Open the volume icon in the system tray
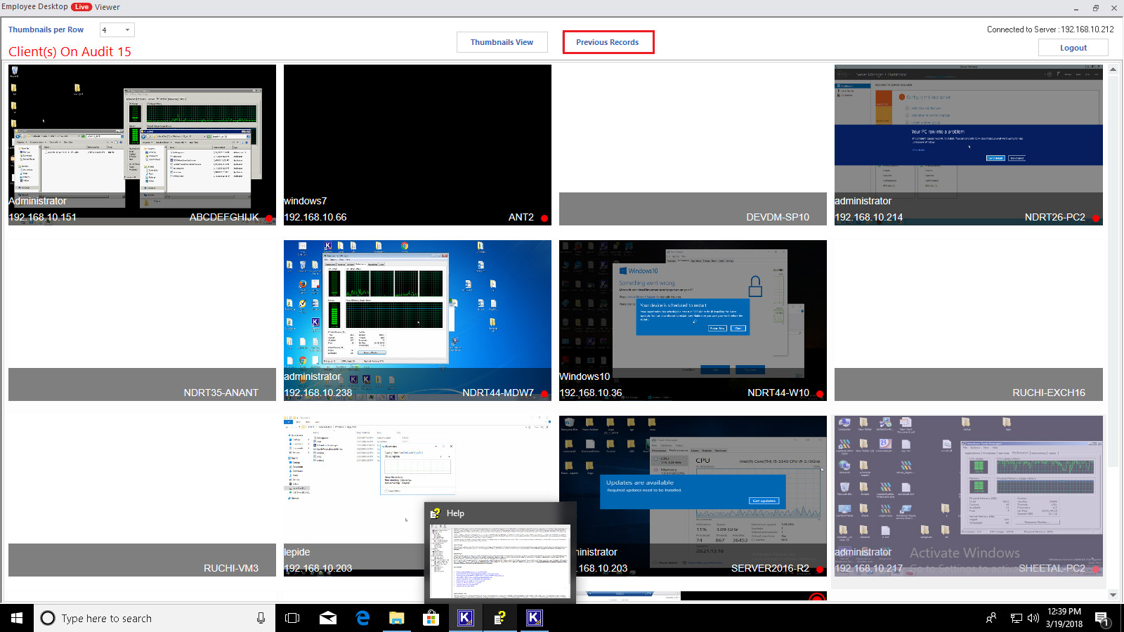This screenshot has height=632, width=1124. (1033, 618)
